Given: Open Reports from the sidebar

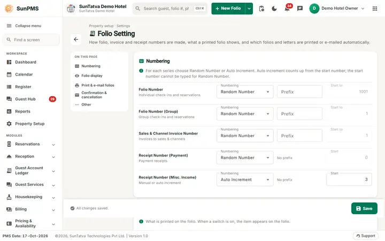Looking at the screenshot, I should coord(31,111).
